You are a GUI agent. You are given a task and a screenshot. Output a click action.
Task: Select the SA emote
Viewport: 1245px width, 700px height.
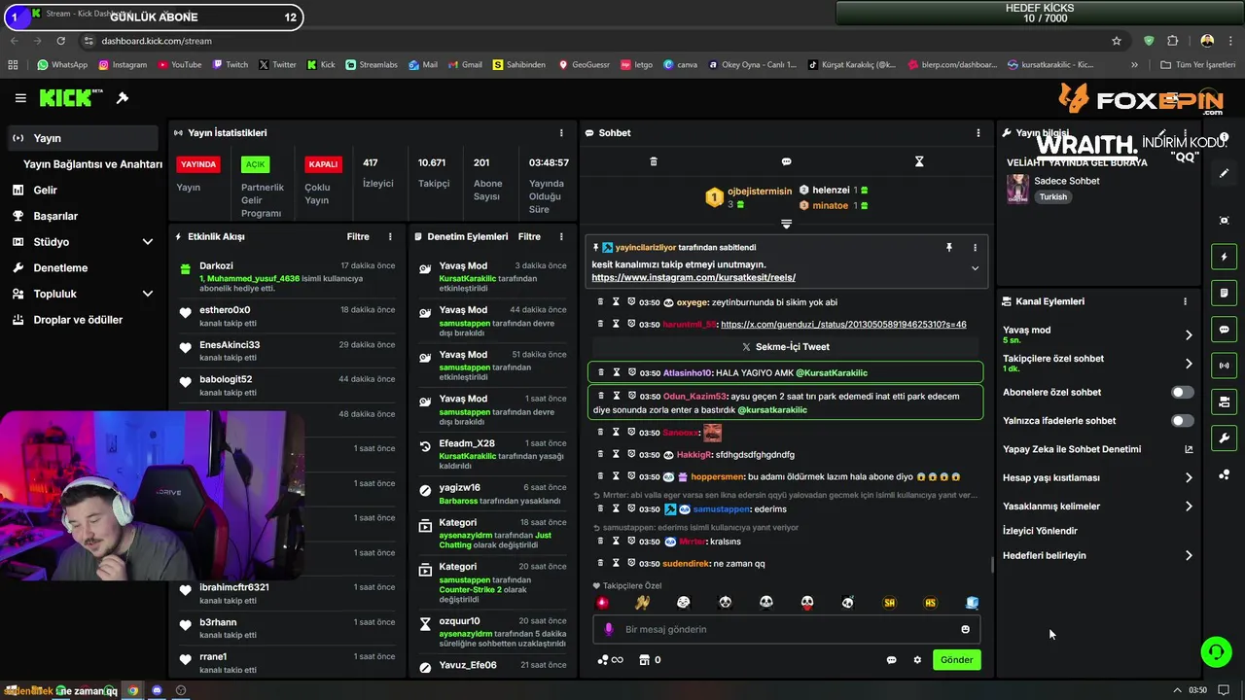pyautogui.click(x=889, y=603)
